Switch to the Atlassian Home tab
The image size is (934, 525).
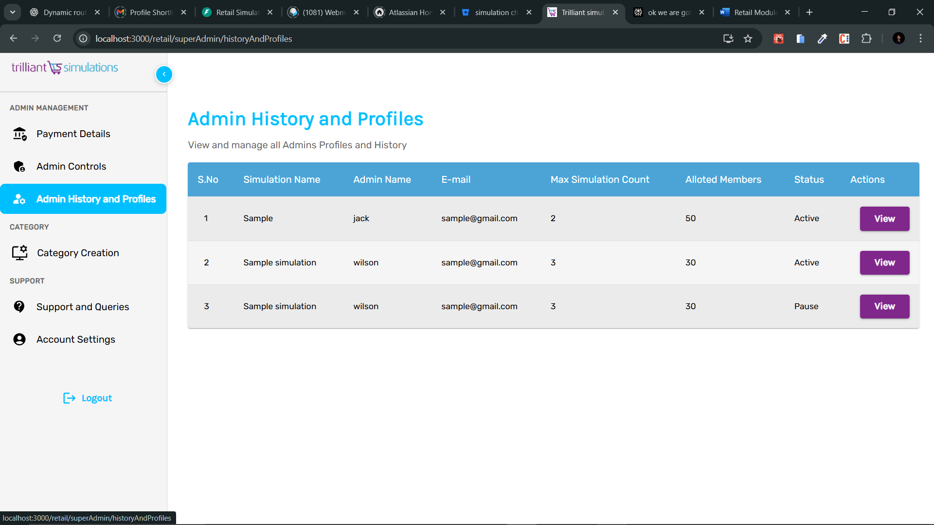410,12
